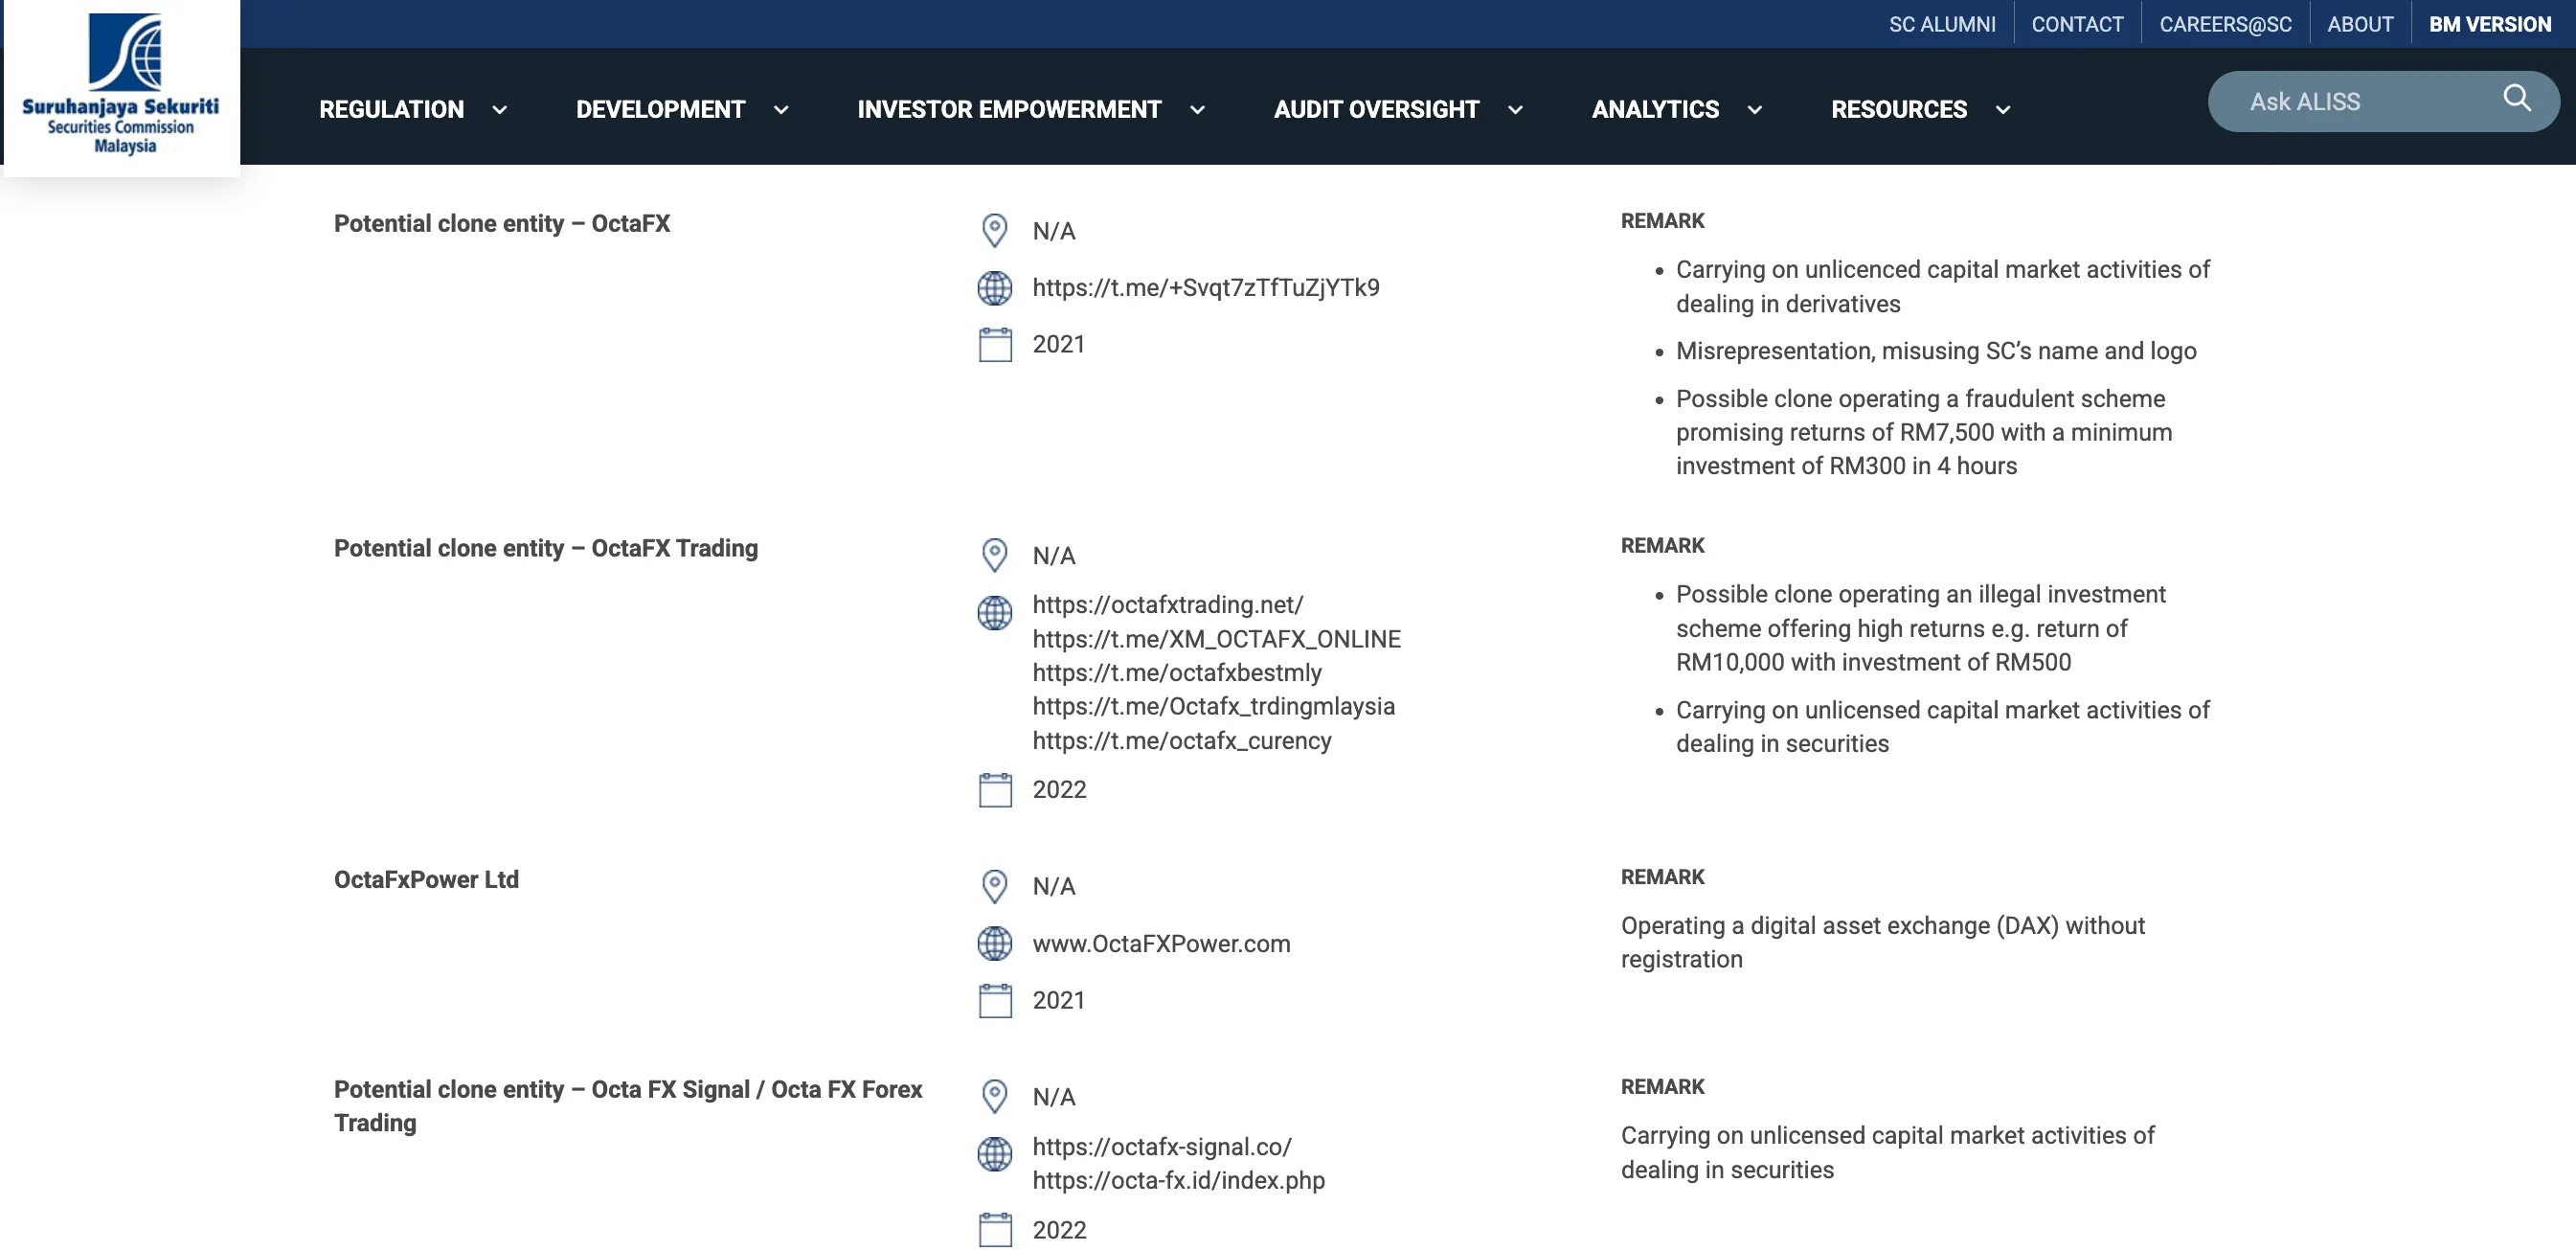Screen dimensions: 2576x1251
Task: Click the t.me/XM_OCTAFX_ONLINE URL
Action: click(1216, 638)
